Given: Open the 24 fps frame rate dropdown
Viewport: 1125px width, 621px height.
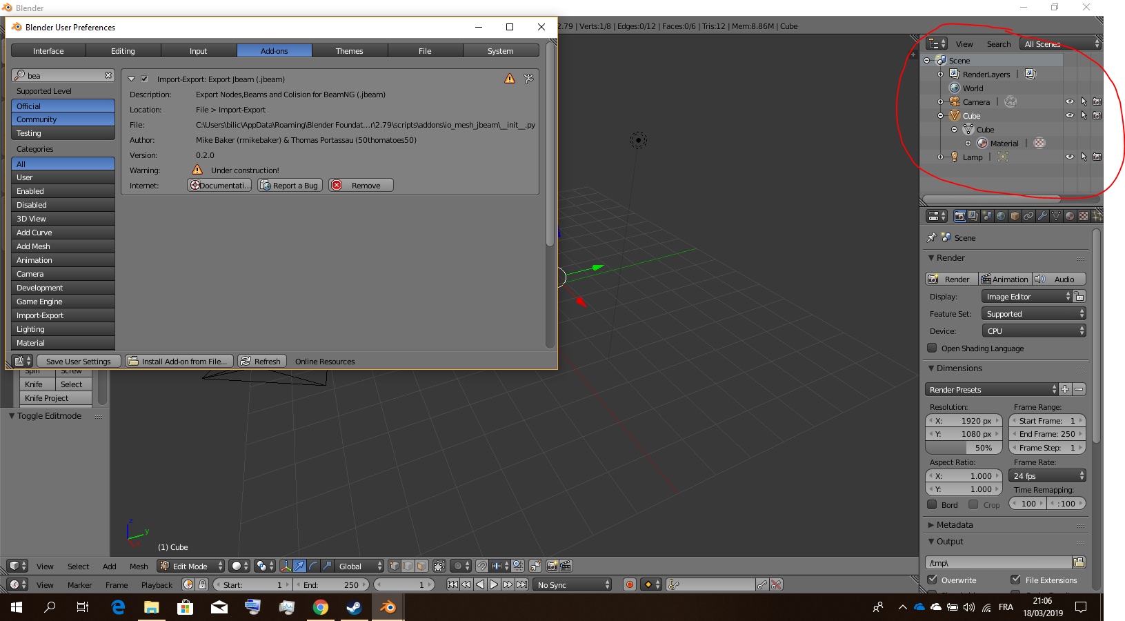Looking at the screenshot, I should coord(1047,475).
